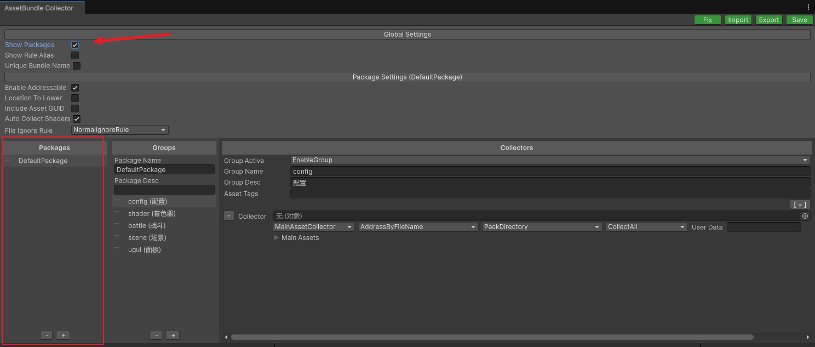815x347 pixels.
Task: Click drag handle beside scene group
Action: [x=117, y=237]
